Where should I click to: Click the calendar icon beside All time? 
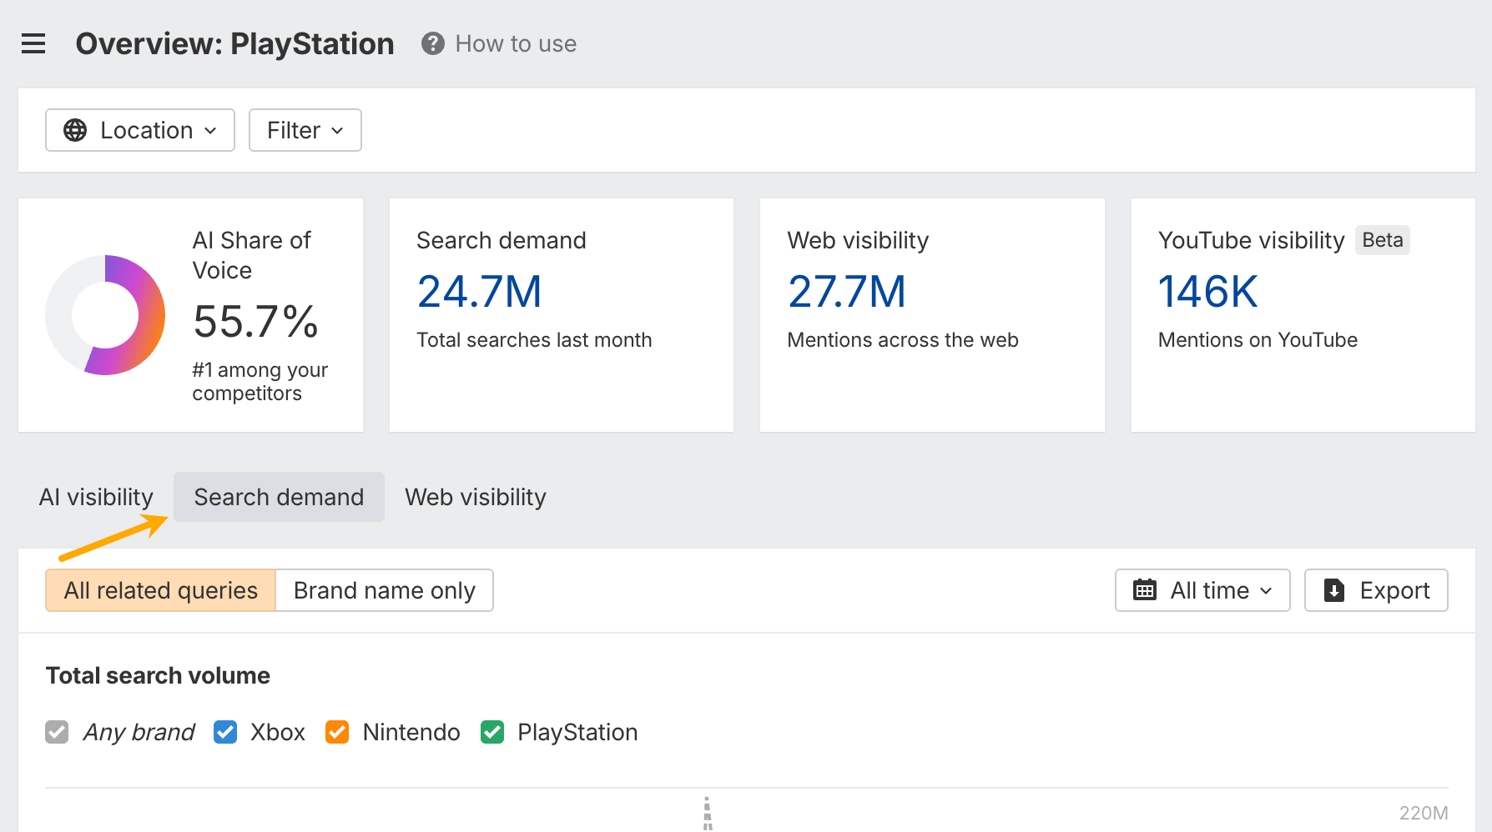(x=1144, y=590)
